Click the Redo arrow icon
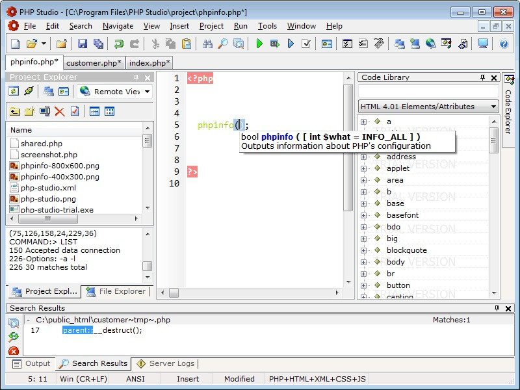 point(135,44)
